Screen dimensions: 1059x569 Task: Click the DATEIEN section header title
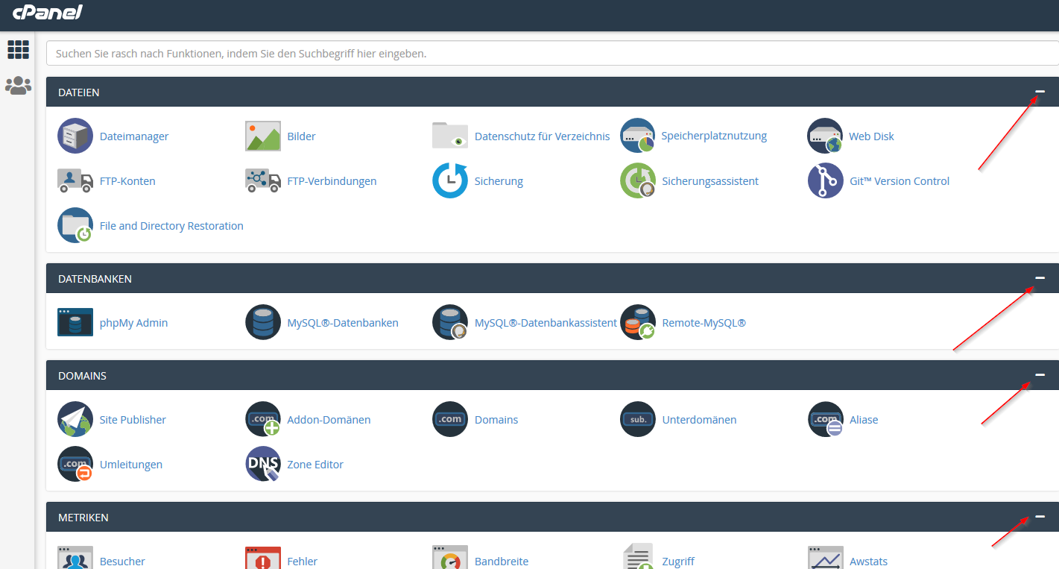[x=79, y=92]
